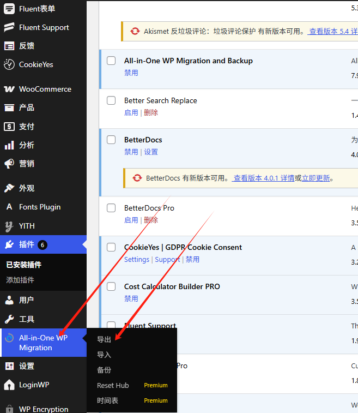The width and height of the screenshot is (358, 413).
Task: Check the BetterDocs plugin checkbox
Action: click(x=111, y=140)
